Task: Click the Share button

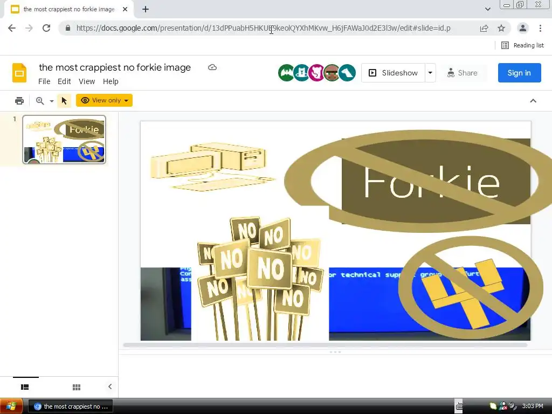Action: click(462, 73)
